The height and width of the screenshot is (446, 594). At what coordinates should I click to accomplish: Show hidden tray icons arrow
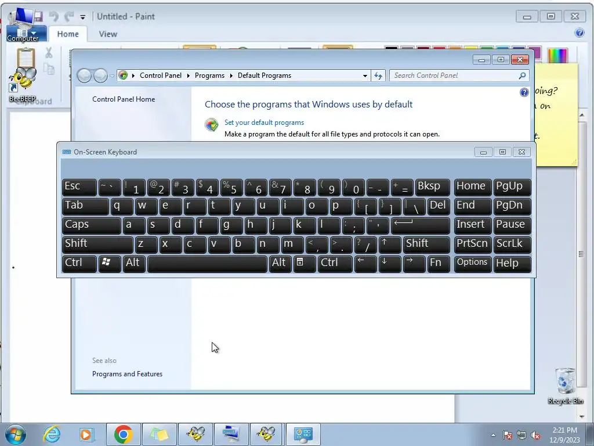493,435
